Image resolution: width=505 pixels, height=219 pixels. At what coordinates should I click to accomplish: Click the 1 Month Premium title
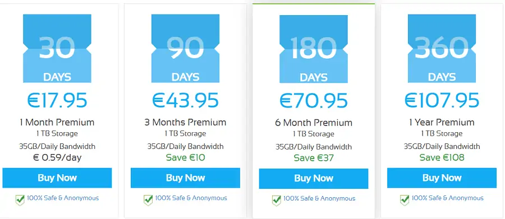point(57,122)
